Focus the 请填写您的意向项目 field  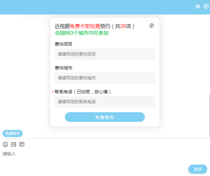coord(105,54)
